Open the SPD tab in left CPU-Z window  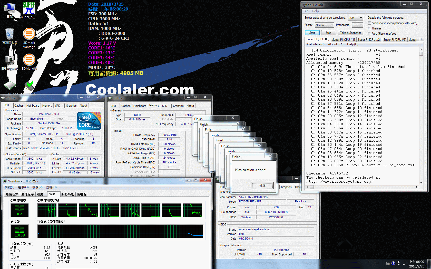[x=58, y=106]
